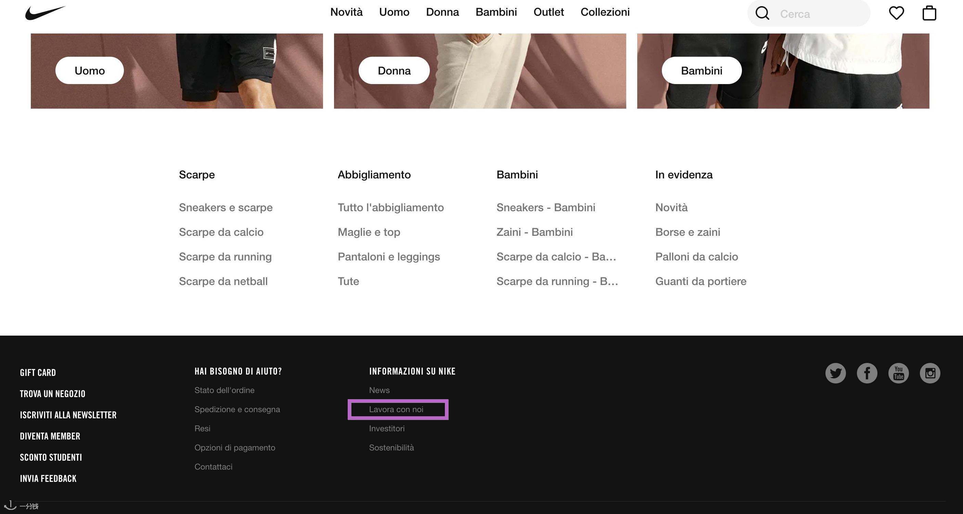Open Zaini - Bambini link
963x514 pixels.
(x=535, y=232)
